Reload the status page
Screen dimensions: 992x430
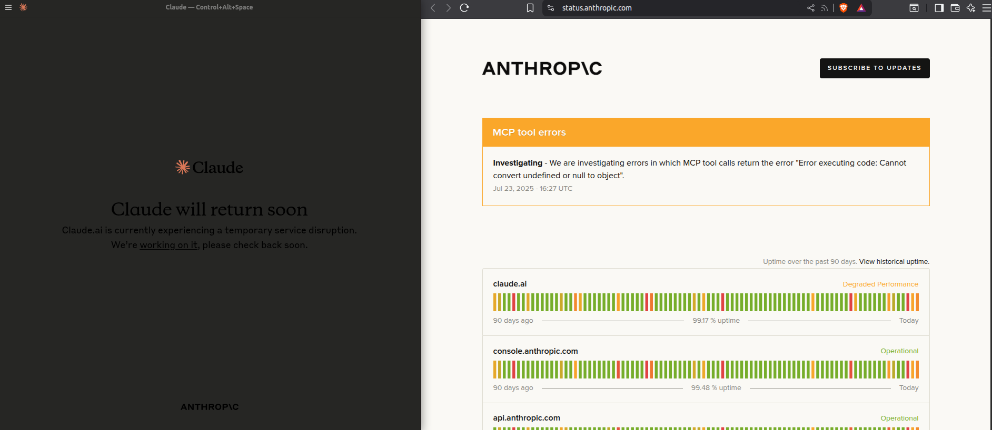(x=464, y=8)
